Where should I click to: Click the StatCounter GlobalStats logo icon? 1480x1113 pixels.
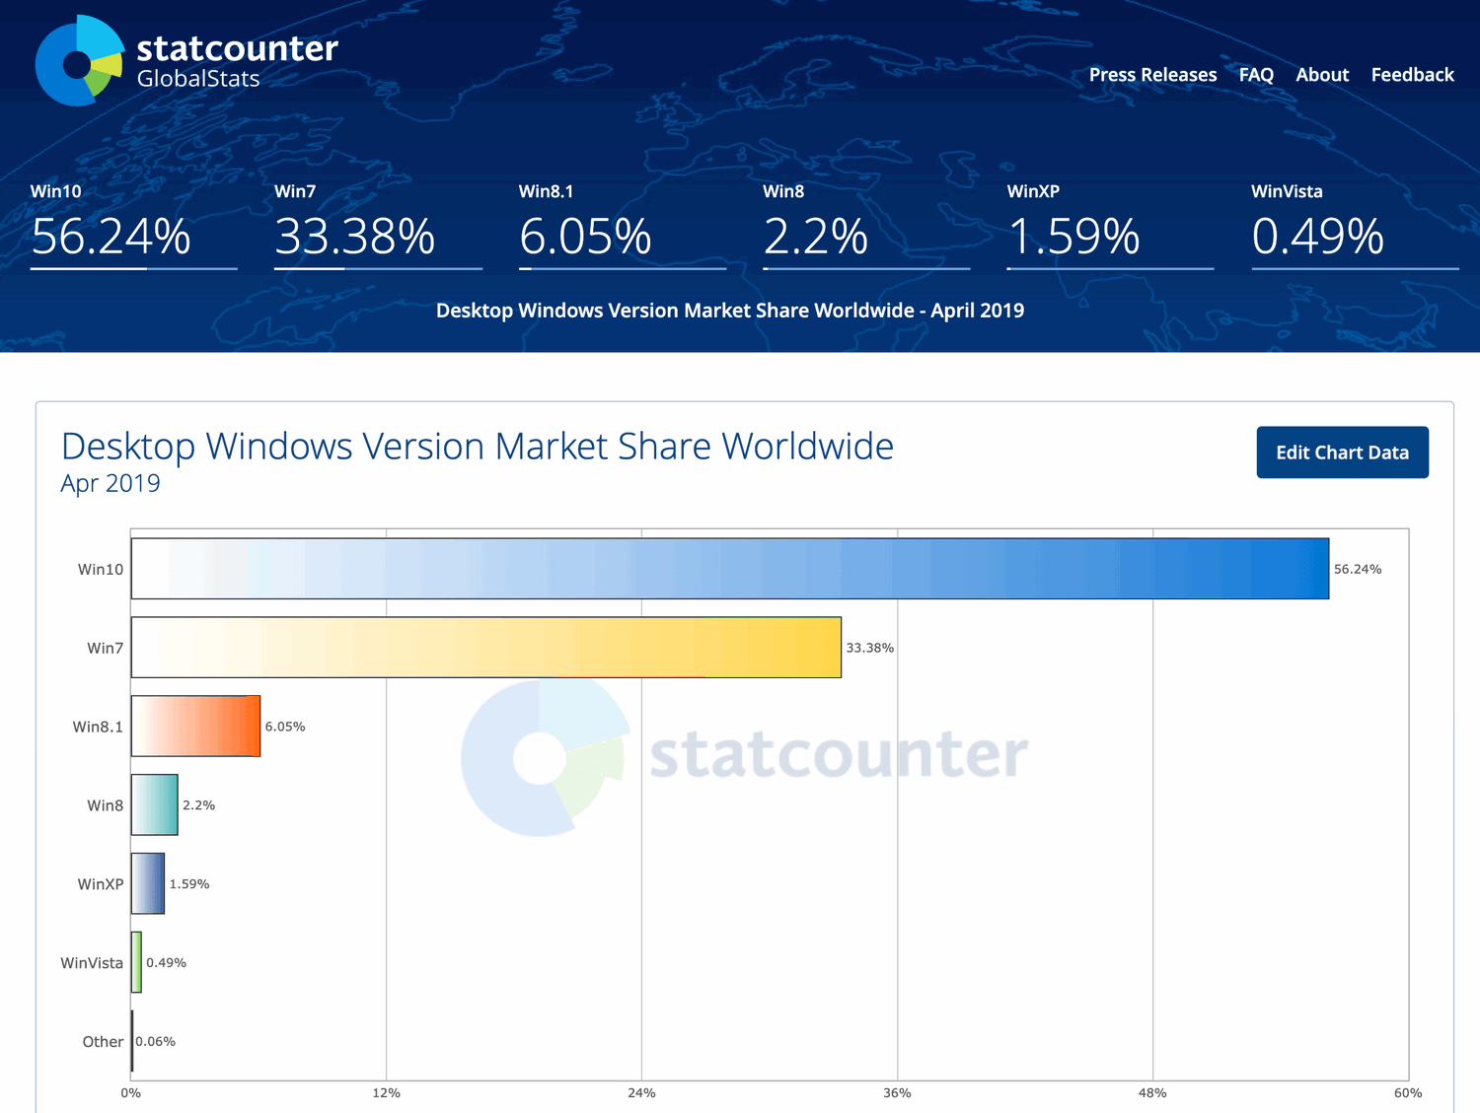pyautogui.click(x=79, y=61)
